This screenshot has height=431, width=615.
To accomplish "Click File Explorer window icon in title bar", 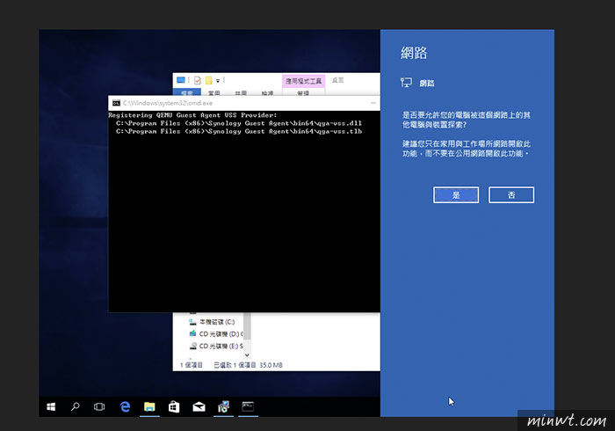I will [x=181, y=80].
